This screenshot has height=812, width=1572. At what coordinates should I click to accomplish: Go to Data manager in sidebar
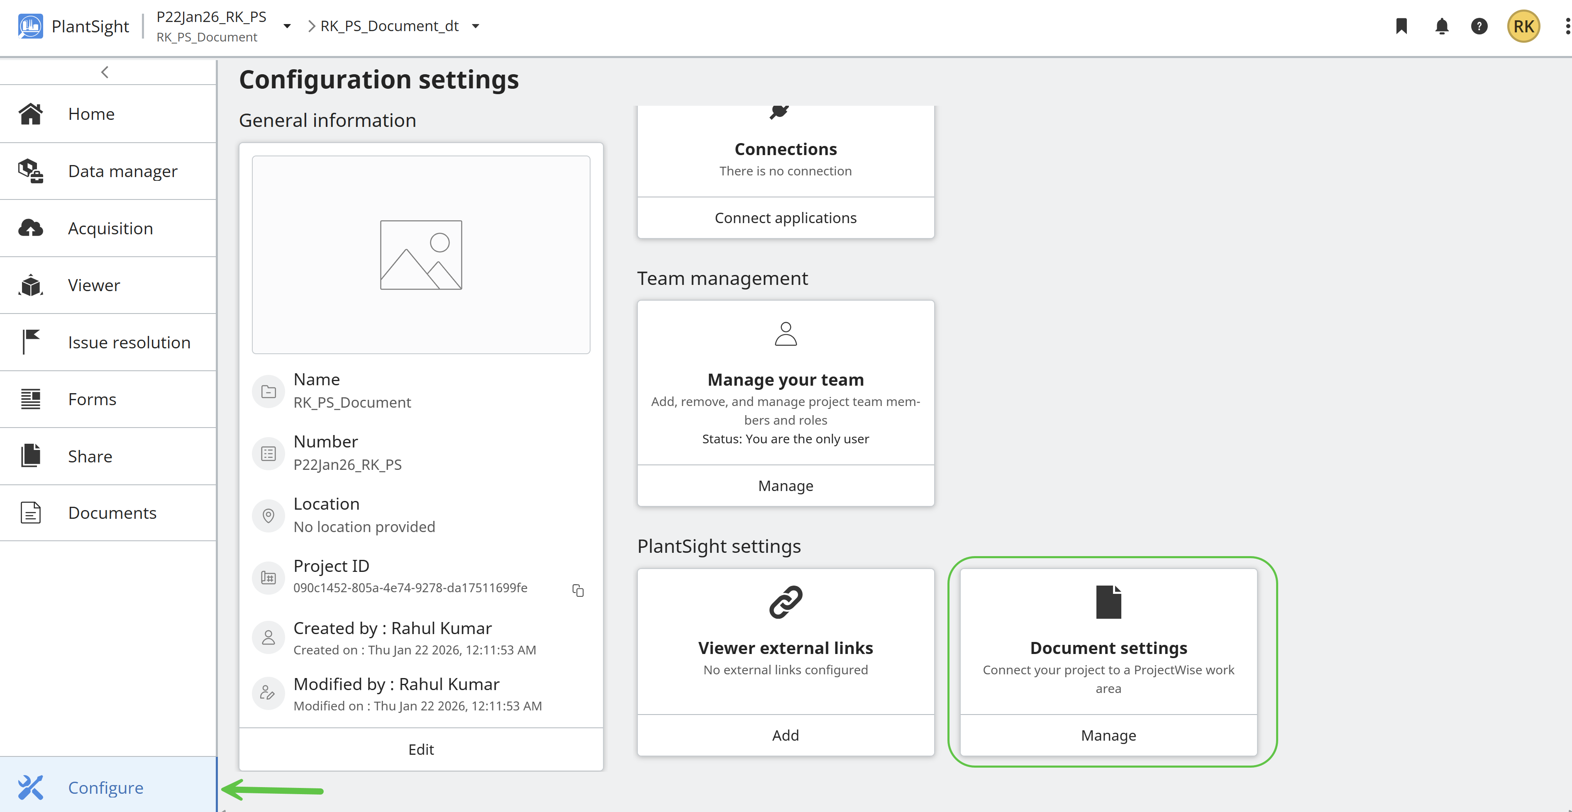(122, 171)
